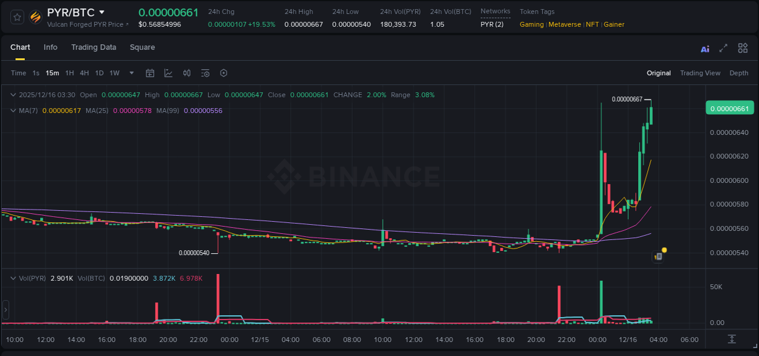This screenshot has width=759, height=356.
Task: Switch chart to Trading View mode
Action: (x=700, y=73)
